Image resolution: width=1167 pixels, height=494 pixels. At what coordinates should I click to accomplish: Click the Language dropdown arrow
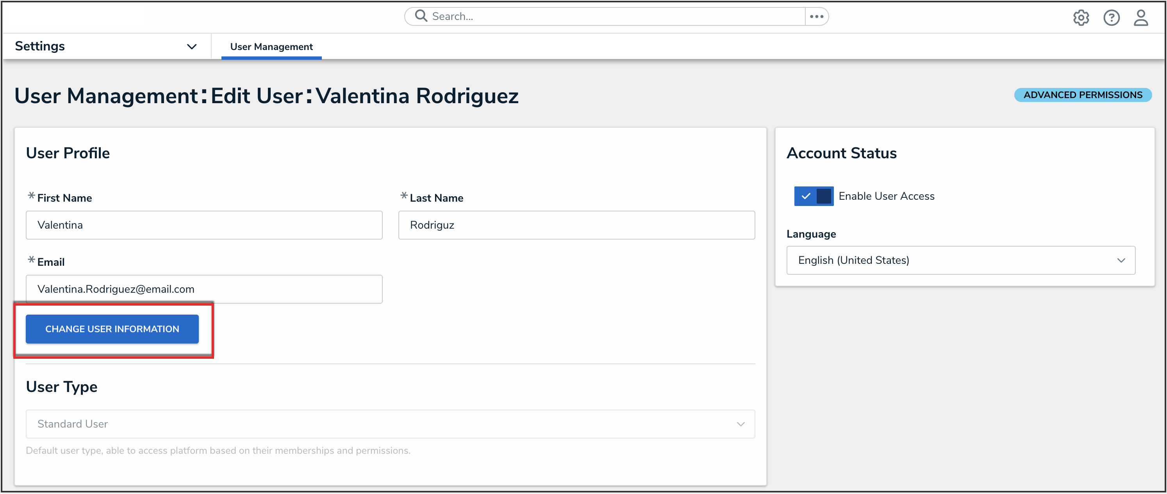click(1121, 260)
